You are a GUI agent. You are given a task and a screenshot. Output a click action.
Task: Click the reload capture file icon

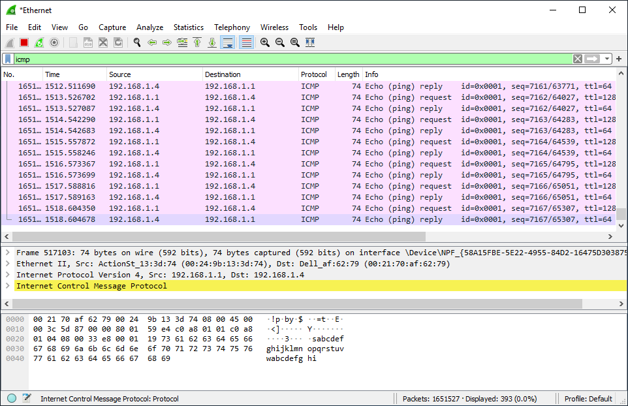pos(118,42)
